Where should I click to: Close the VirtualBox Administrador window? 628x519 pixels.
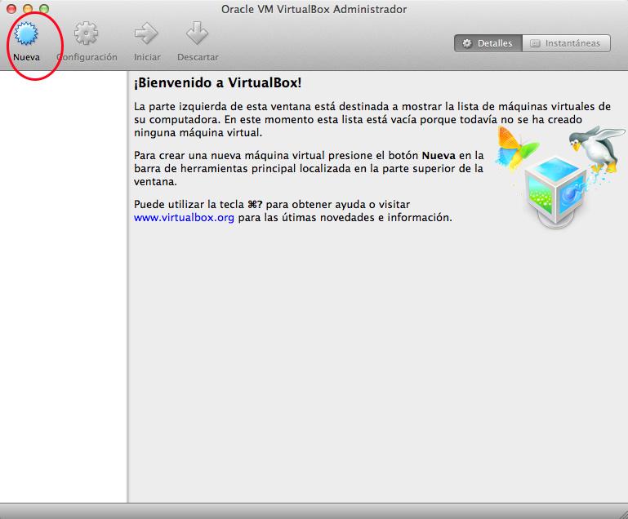tap(11, 9)
